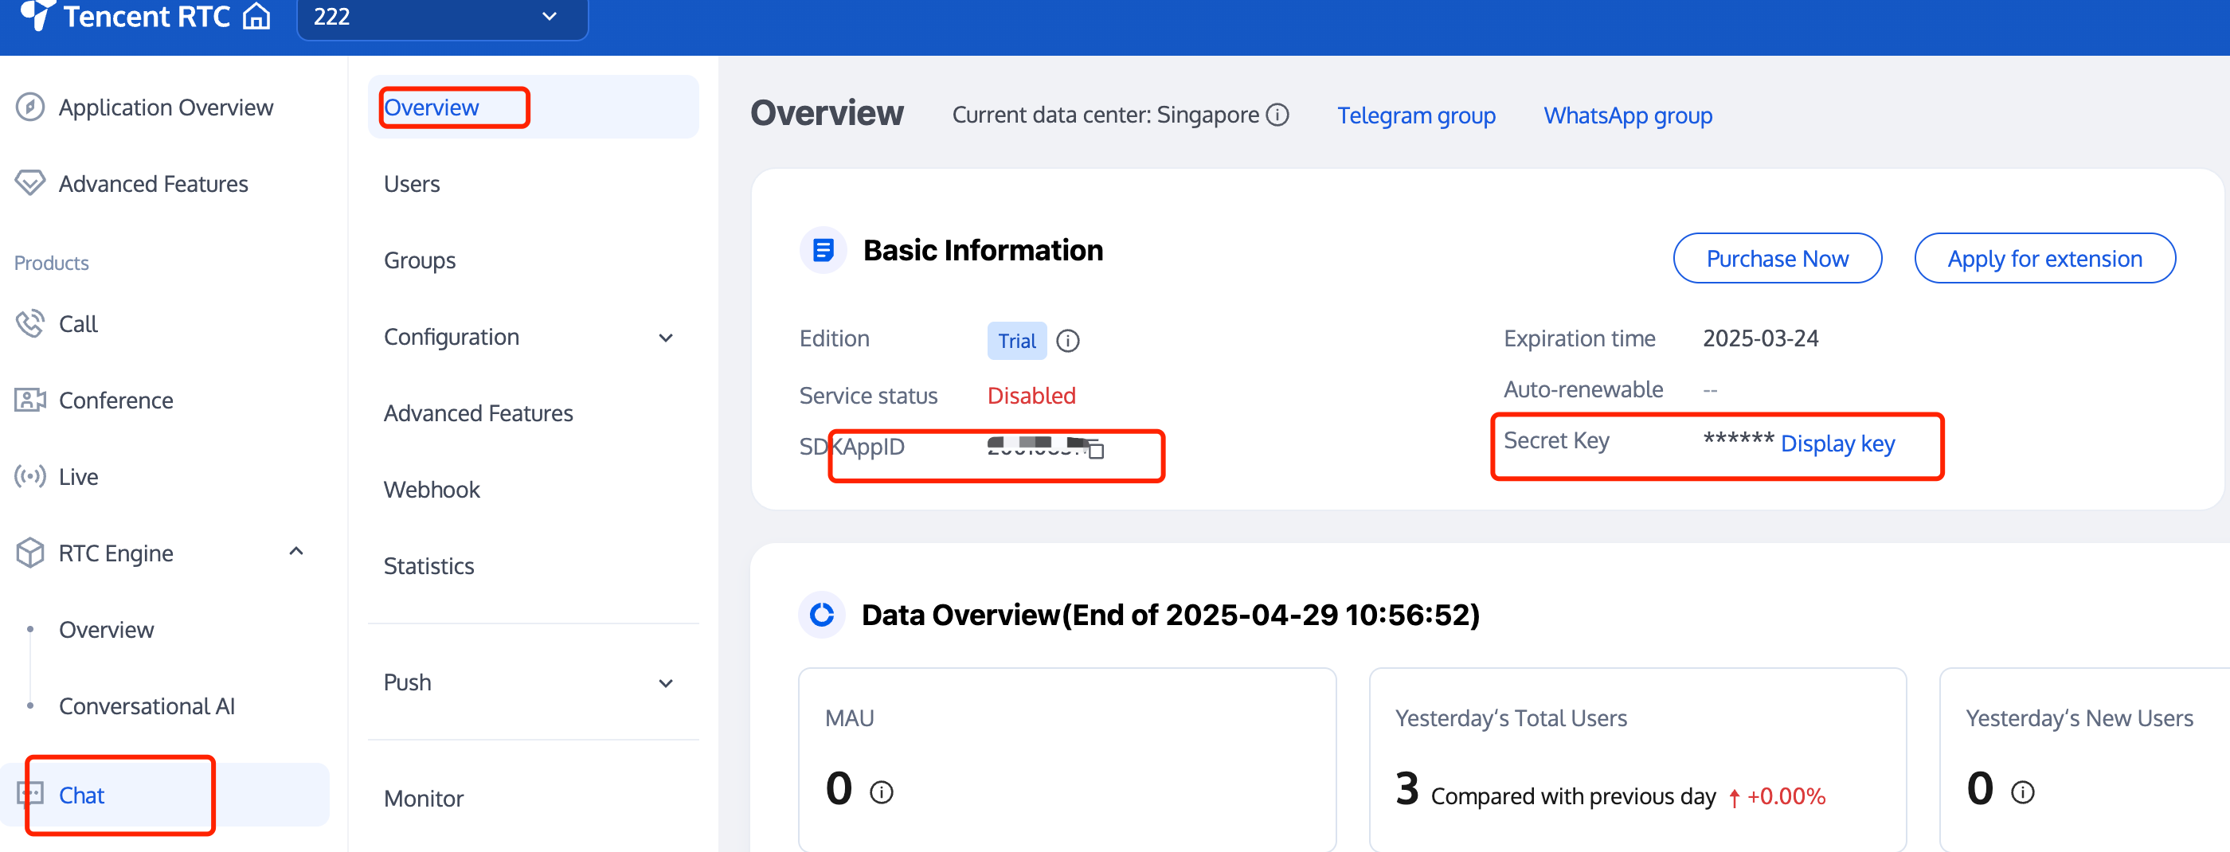Screen dimensions: 2230x852
Task: Click the Advanced Features diamond icon
Action: coord(30,182)
